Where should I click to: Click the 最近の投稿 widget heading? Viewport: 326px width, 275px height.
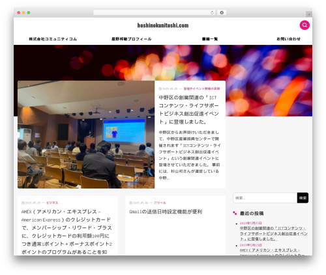pos(252,213)
